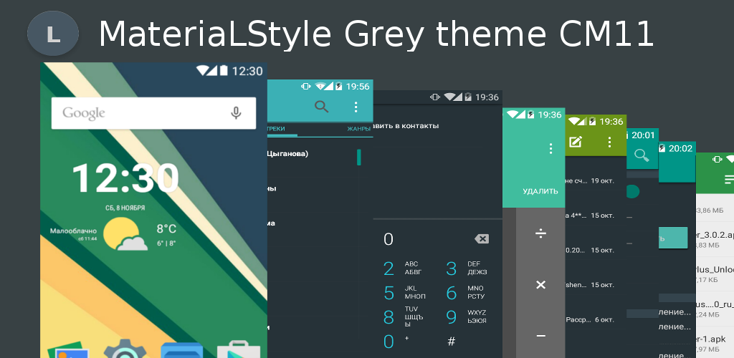Image resolution: width=734 pixels, height=358 pixels.
Task: Tap the 19:56 status bar clock
Action: (358, 86)
